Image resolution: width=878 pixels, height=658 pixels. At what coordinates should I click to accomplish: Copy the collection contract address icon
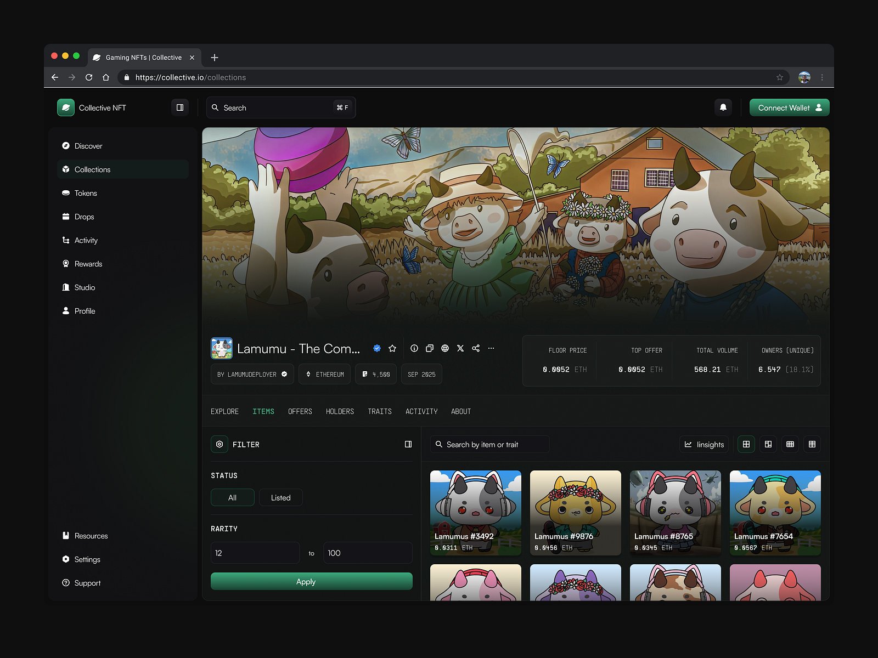(x=430, y=348)
